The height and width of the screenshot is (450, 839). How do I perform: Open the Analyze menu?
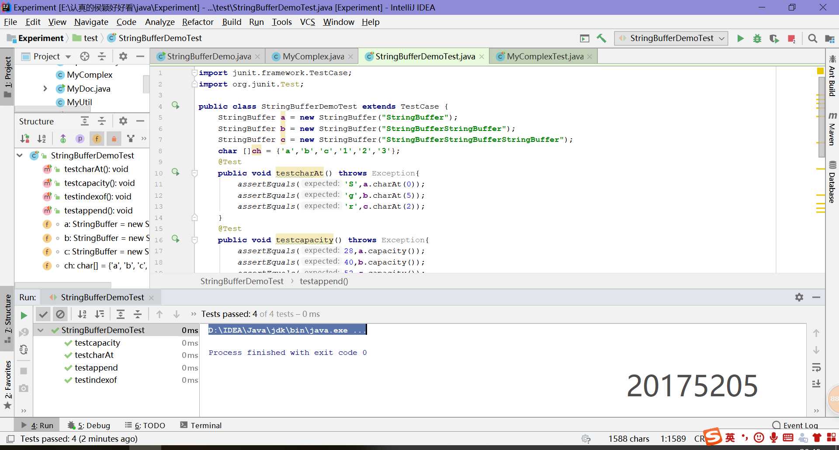(x=159, y=22)
